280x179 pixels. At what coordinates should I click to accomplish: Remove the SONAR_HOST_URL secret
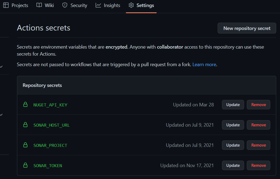258,125
